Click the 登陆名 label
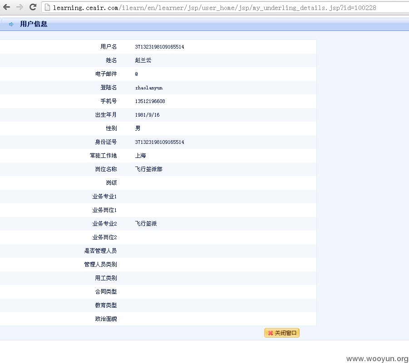Viewport: 409px width, 363px height. click(x=108, y=88)
